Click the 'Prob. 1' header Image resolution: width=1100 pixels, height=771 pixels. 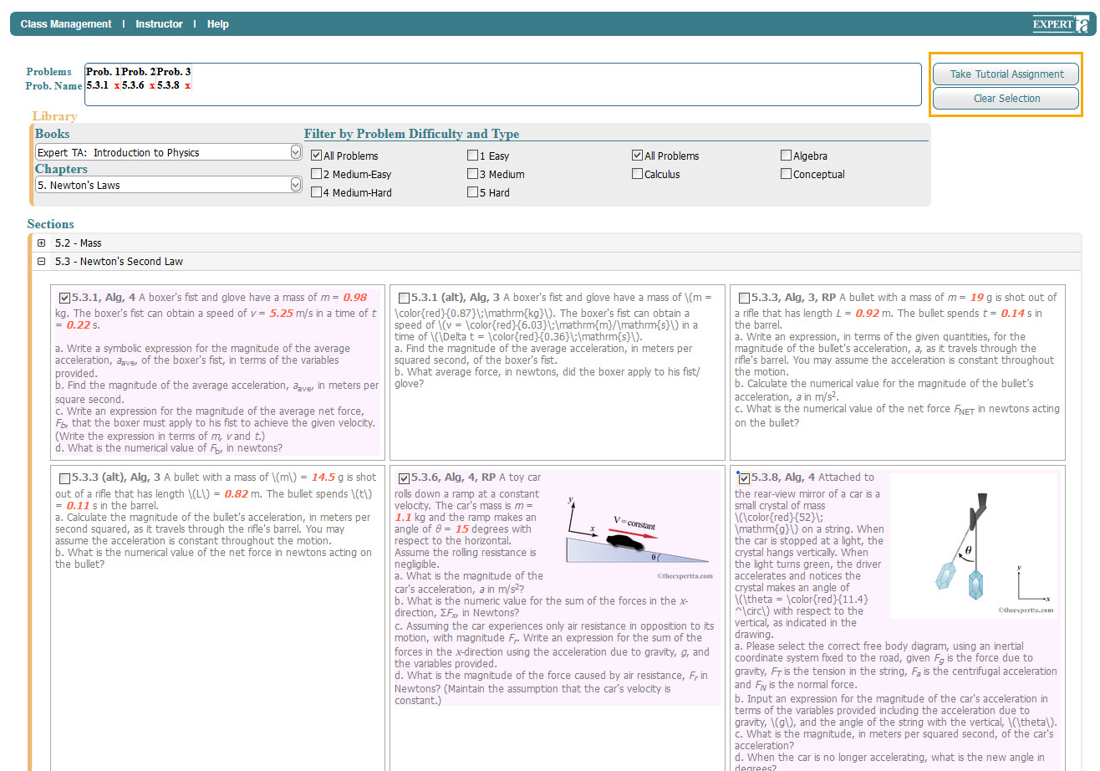point(103,72)
